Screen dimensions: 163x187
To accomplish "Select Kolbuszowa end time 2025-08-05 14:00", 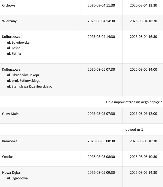I will click(x=144, y=70).
